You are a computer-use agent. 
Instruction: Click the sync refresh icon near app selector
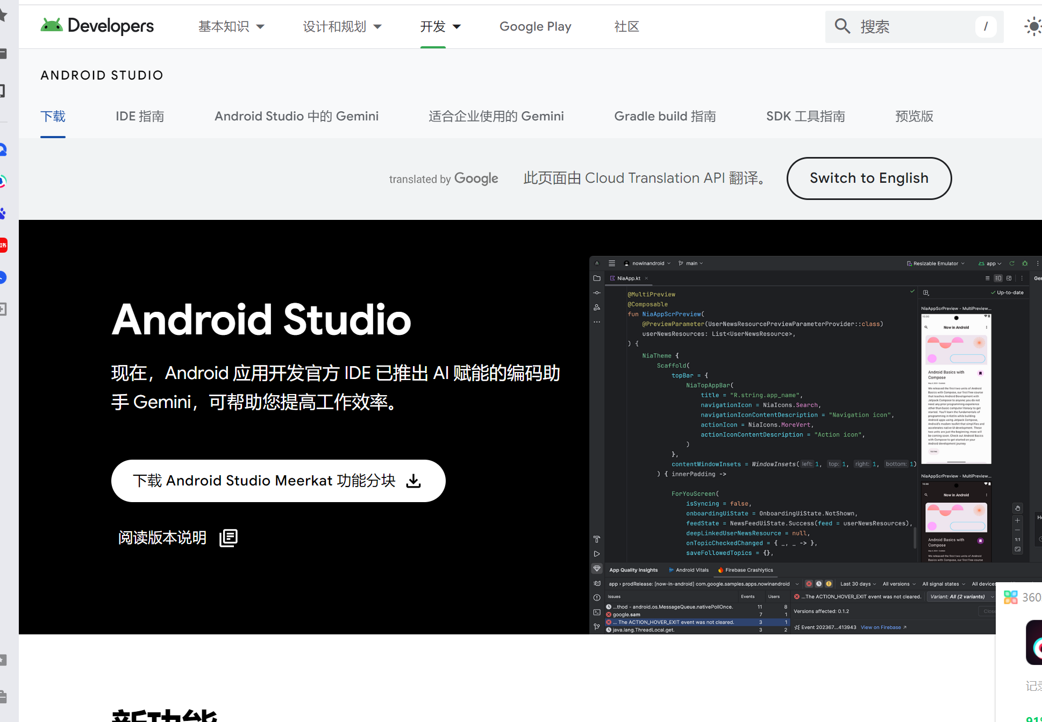[1012, 263]
